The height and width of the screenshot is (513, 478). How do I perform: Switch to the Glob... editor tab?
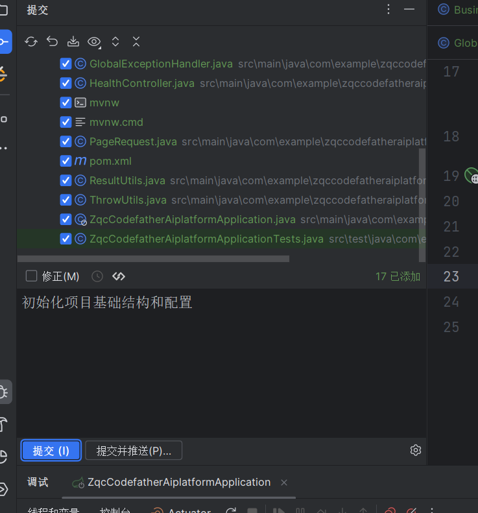458,43
